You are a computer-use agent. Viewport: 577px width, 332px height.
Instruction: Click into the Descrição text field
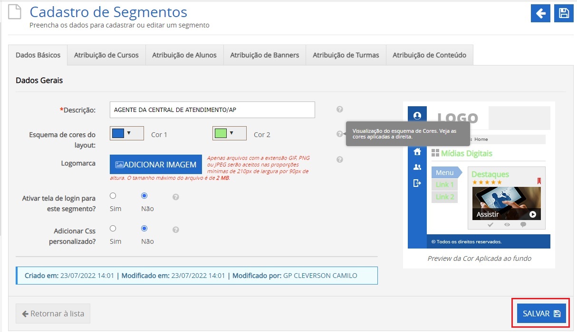click(212, 110)
